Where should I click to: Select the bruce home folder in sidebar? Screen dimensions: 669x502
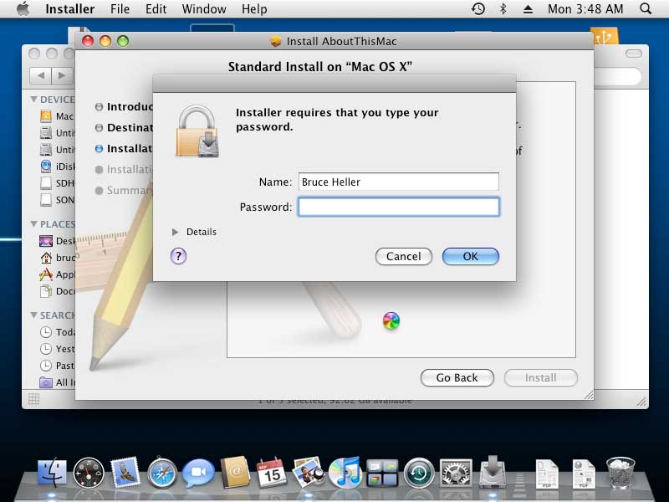pyautogui.click(x=57, y=258)
